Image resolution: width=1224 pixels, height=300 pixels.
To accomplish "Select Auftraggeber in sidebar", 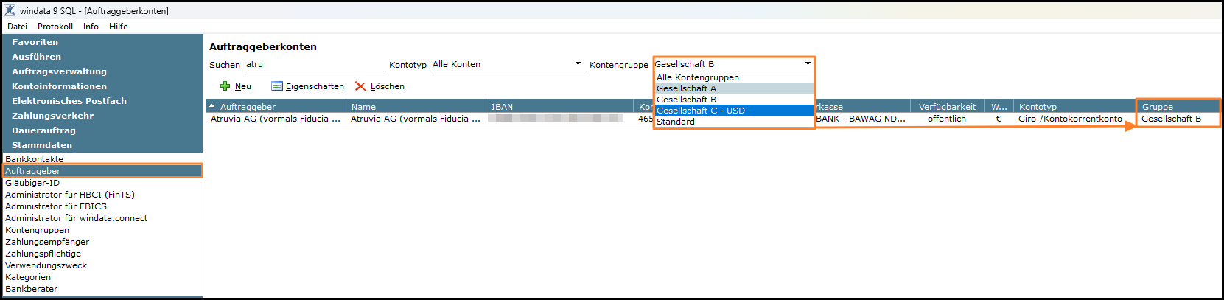I will [x=102, y=171].
